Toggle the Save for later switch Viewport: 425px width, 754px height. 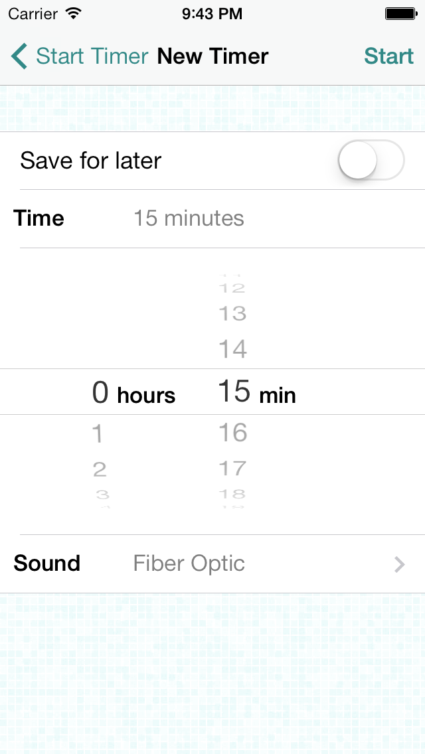tap(371, 161)
